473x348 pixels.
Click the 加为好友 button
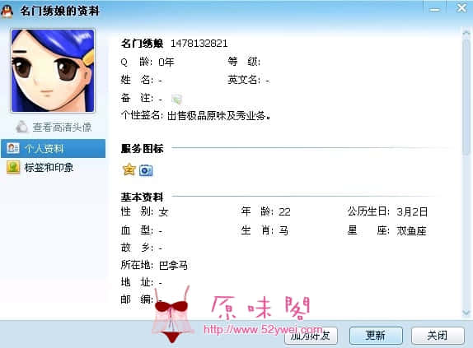coord(311,336)
